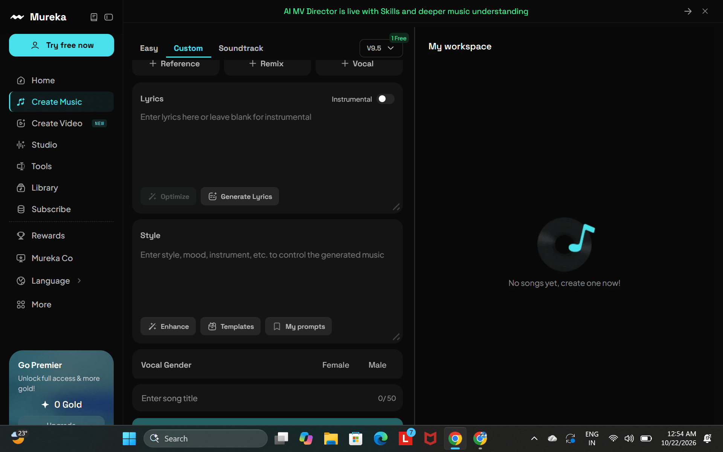Open More options in sidebar
The height and width of the screenshot is (452, 723).
click(x=61, y=304)
